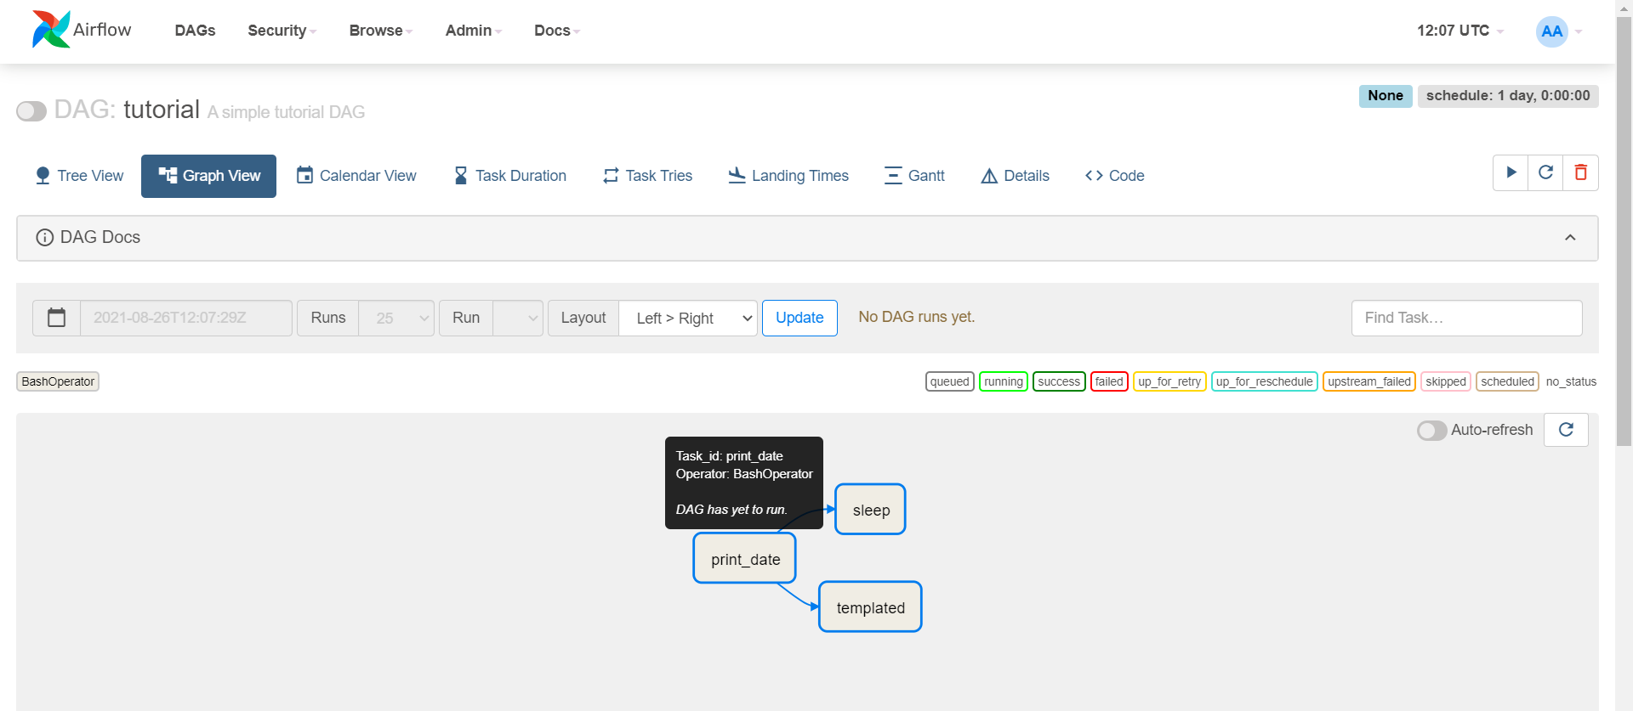The width and height of the screenshot is (1633, 711).
Task: Click the failed status legend
Action: point(1109,381)
